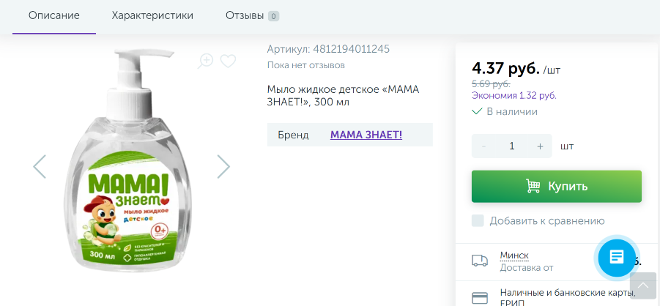Image resolution: width=660 pixels, height=306 pixels.
Task: Click the zoom magnifier icon on product image
Action: coord(205,61)
